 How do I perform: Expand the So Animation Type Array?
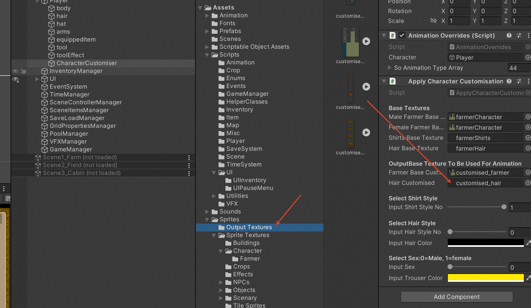tap(389, 68)
